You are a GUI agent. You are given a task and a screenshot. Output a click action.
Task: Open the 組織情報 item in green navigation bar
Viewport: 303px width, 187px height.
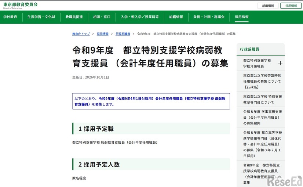pyautogui.click(x=176, y=17)
